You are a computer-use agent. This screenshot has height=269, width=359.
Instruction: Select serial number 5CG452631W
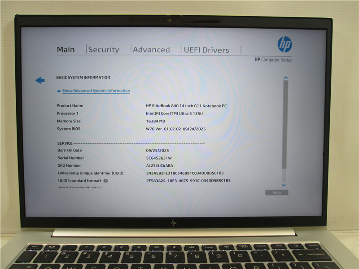point(159,158)
